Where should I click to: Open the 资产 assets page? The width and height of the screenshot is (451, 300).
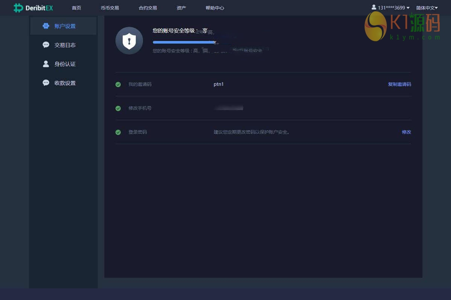(181, 8)
